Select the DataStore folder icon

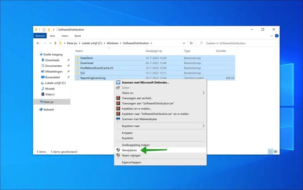pyautogui.click(x=77, y=58)
